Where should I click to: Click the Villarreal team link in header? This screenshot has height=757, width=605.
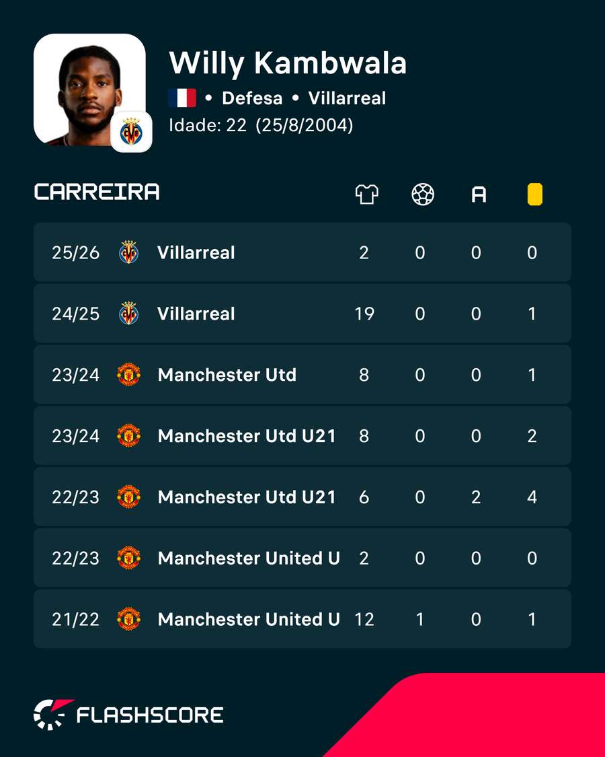[x=347, y=98]
